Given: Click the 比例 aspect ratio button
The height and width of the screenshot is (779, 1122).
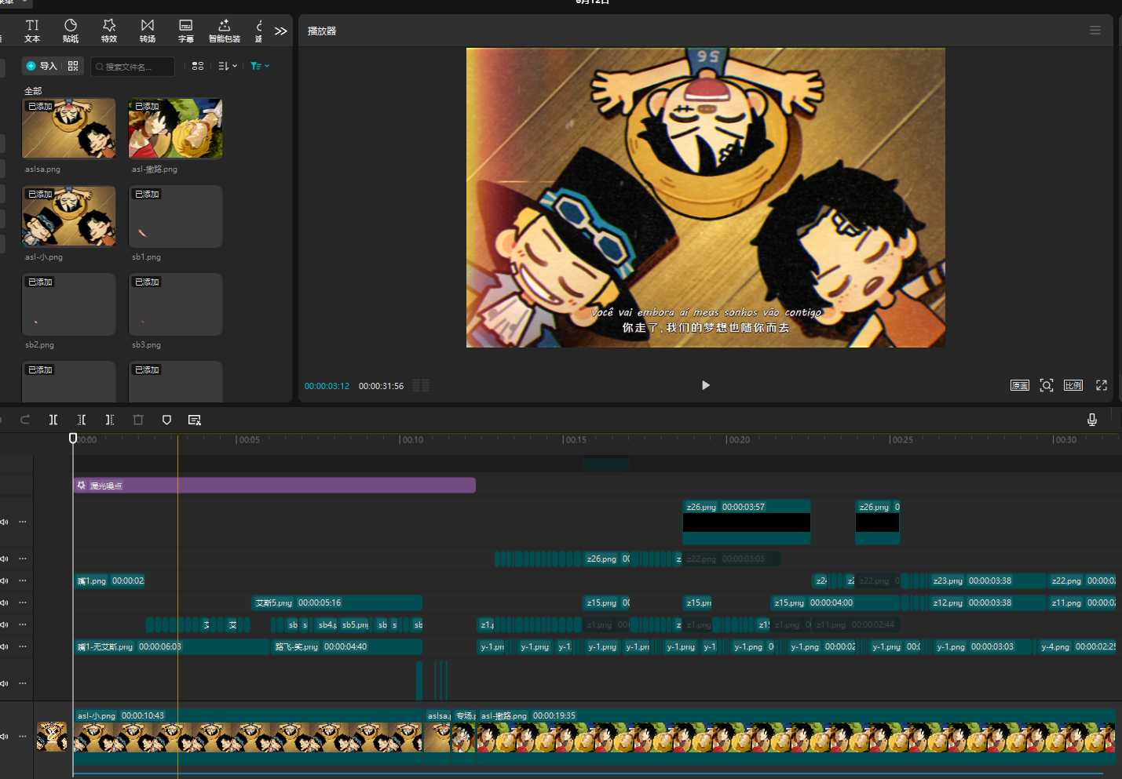Looking at the screenshot, I should [1073, 385].
